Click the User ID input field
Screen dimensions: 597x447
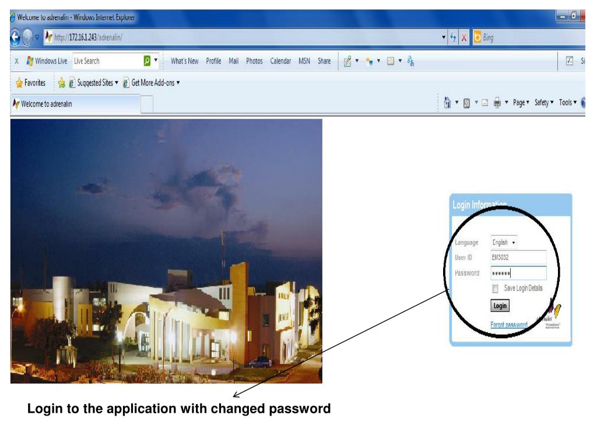click(x=518, y=258)
